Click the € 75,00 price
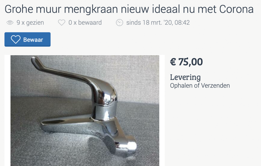Screen dimensions: 261x166 (186, 62)
